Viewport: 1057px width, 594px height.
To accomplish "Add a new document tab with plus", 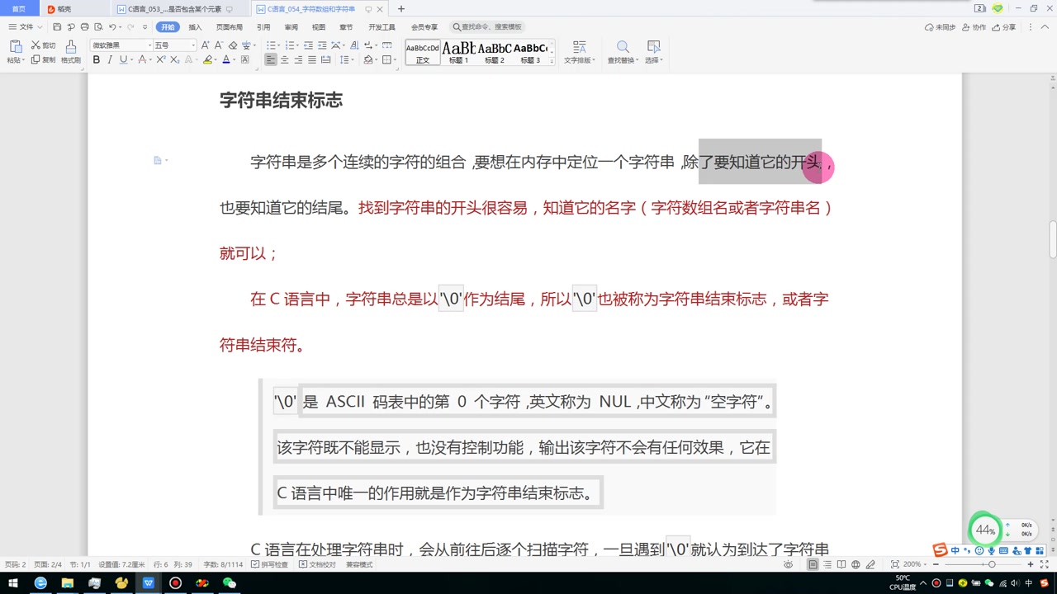I will (401, 9).
